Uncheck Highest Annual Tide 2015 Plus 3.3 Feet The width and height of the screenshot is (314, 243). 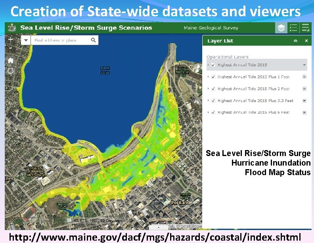pyautogui.click(x=213, y=100)
